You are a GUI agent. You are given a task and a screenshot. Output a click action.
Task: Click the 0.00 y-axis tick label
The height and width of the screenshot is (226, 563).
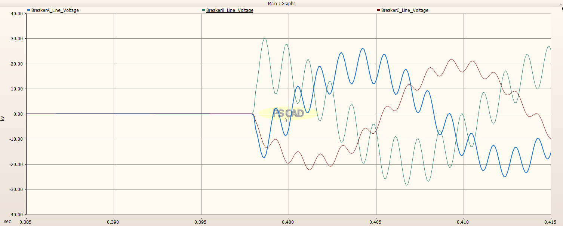18,114
